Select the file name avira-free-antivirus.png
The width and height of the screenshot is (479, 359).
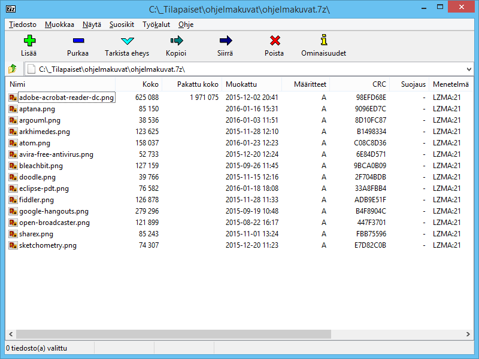[x=56, y=154]
